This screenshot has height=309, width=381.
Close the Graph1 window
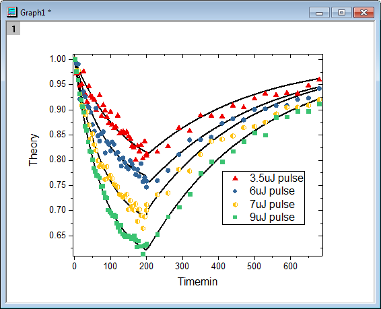[x=363, y=12]
